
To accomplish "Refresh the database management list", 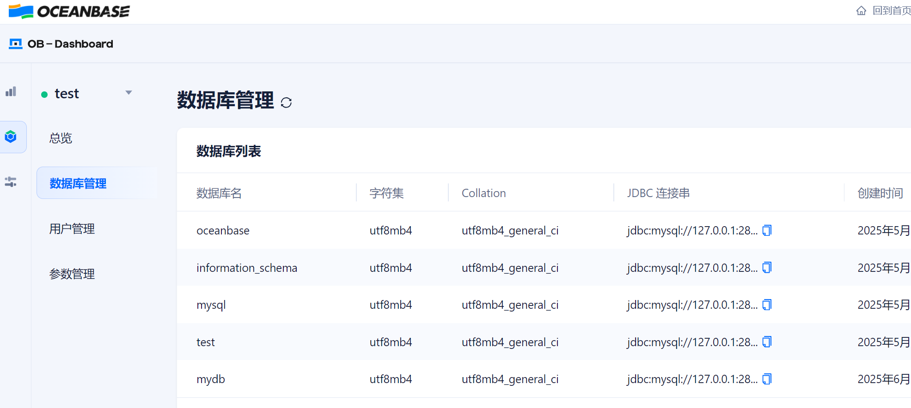I will (x=286, y=102).
